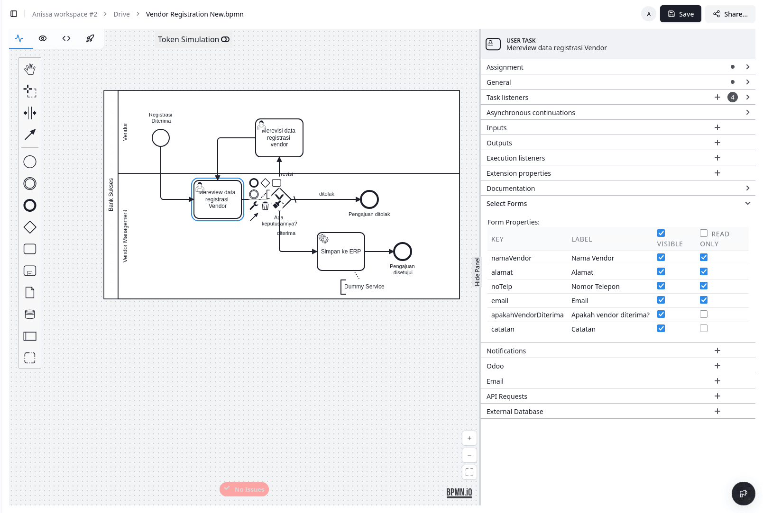This screenshot has height=513, width=763.
Task: Create a pool/participant from the palette
Action: click(30, 336)
